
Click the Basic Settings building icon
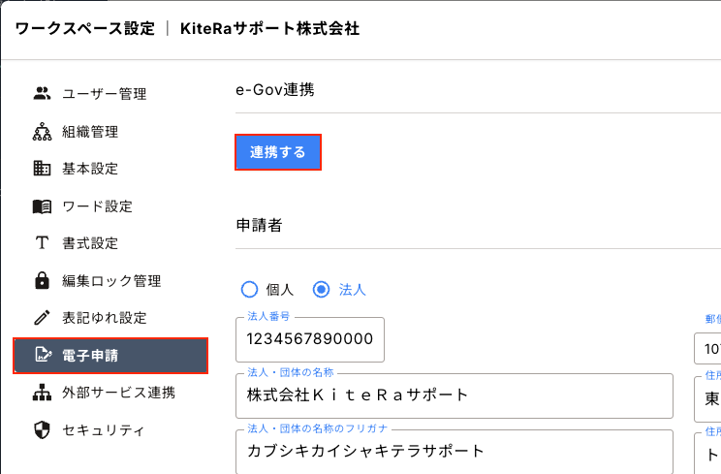pyautogui.click(x=42, y=169)
